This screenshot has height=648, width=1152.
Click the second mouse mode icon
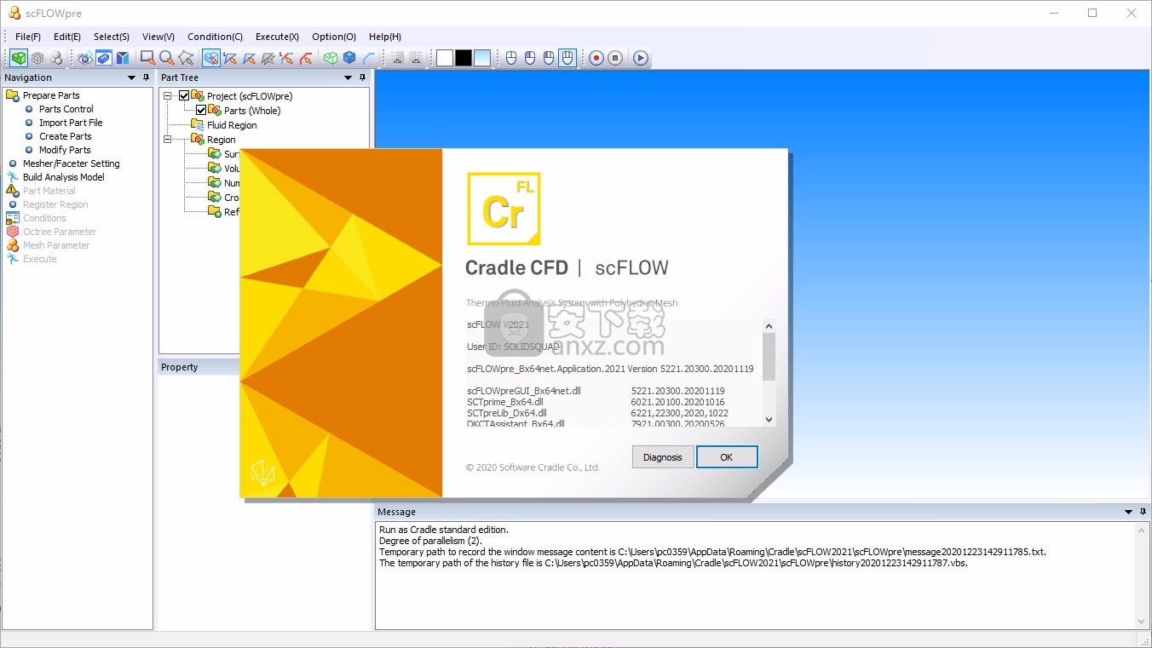[530, 58]
